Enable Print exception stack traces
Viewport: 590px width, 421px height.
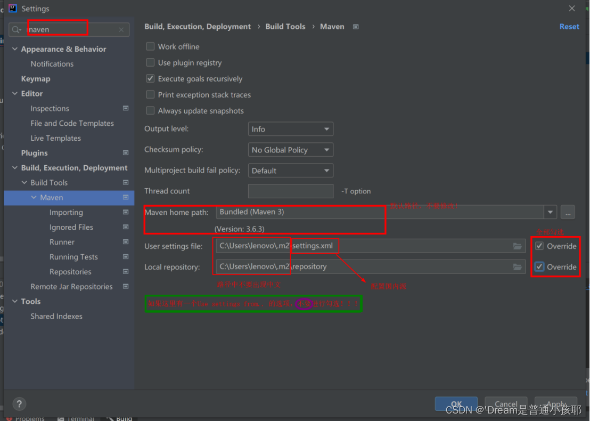(x=150, y=94)
